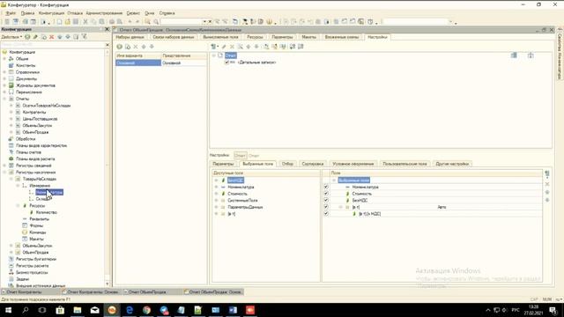Toggle the Детальные записи checkbox

pyautogui.click(x=226, y=63)
